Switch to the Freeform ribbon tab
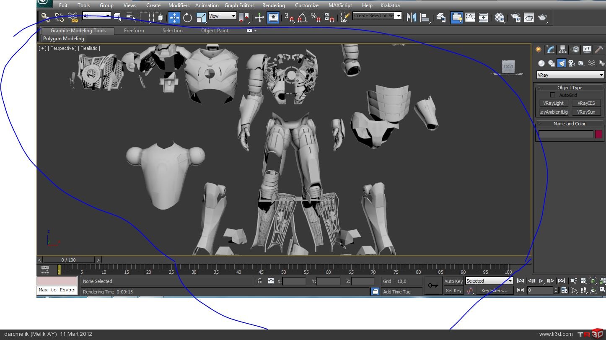Image resolution: width=606 pixels, height=340 pixels. click(x=134, y=31)
